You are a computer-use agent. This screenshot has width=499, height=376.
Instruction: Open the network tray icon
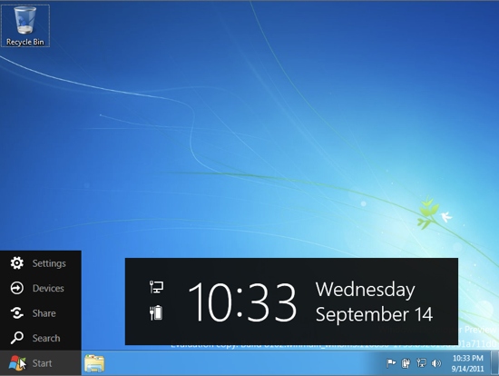click(x=421, y=363)
